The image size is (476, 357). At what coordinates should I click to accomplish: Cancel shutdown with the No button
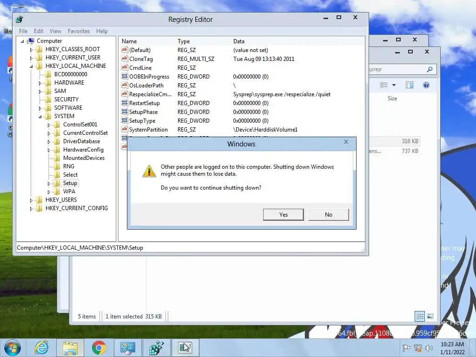click(x=329, y=215)
